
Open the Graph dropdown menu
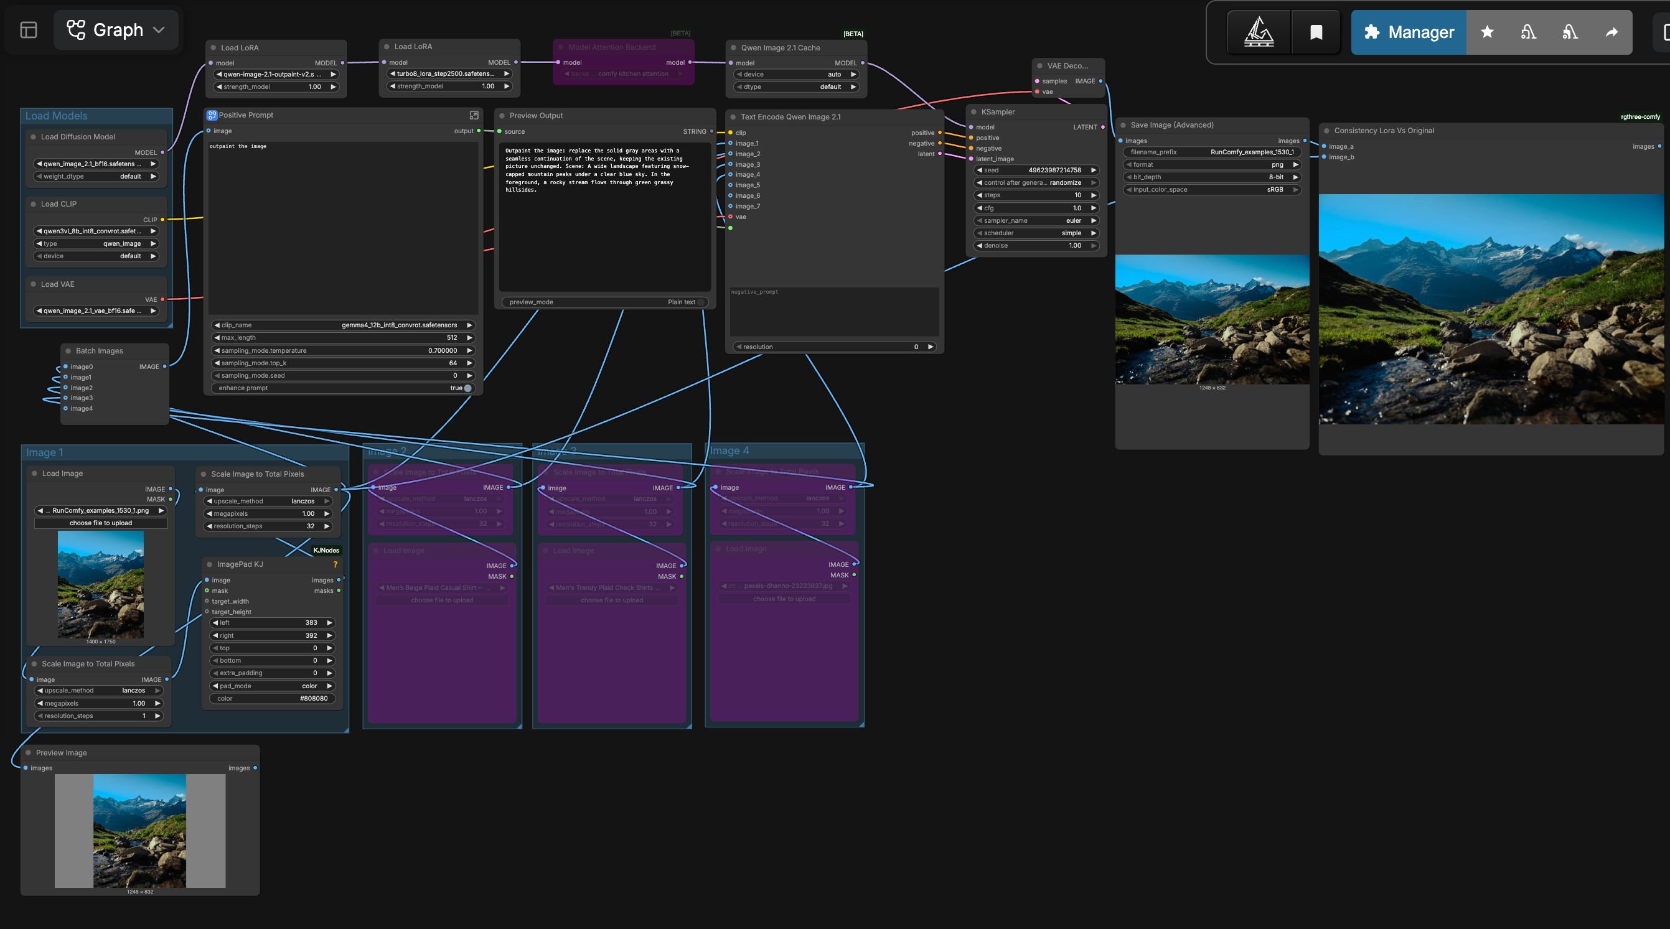[116, 30]
